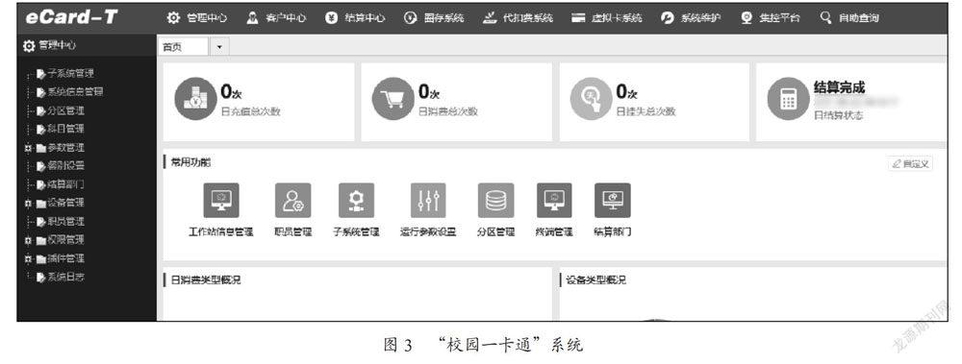The width and height of the screenshot is (962, 364).
Task: Click the 日消费总次数 shopping cart icon
Action: point(393,99)
